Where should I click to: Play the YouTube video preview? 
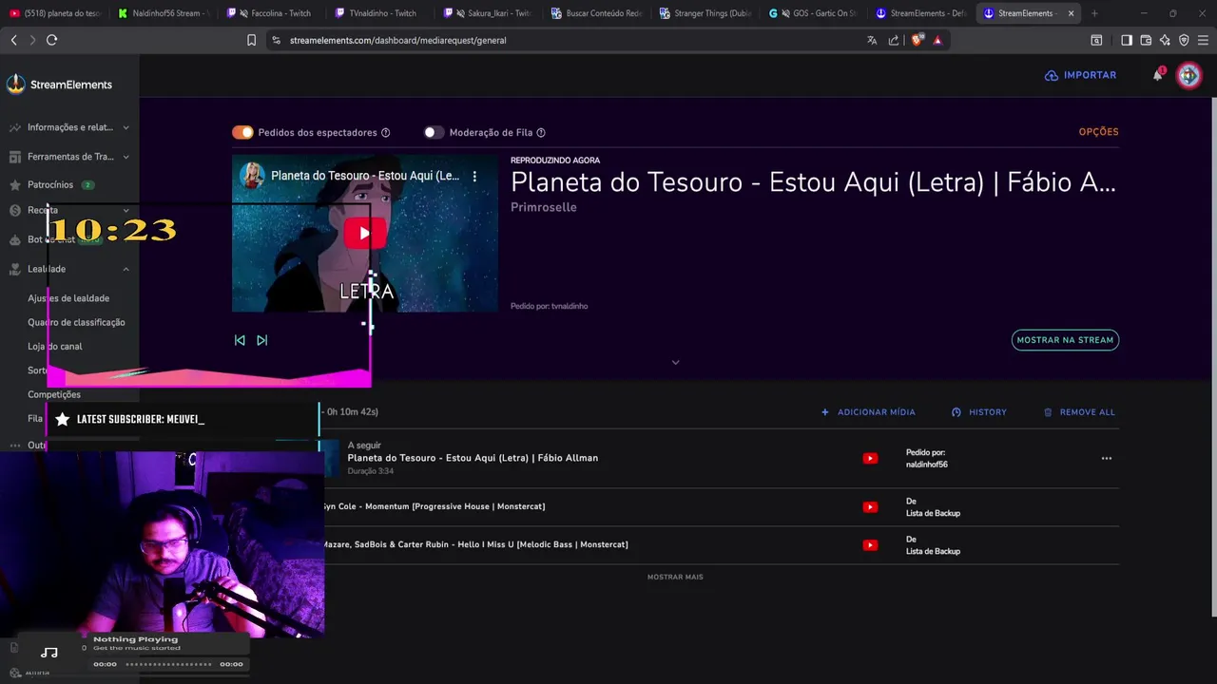click(x=364, y=233)
